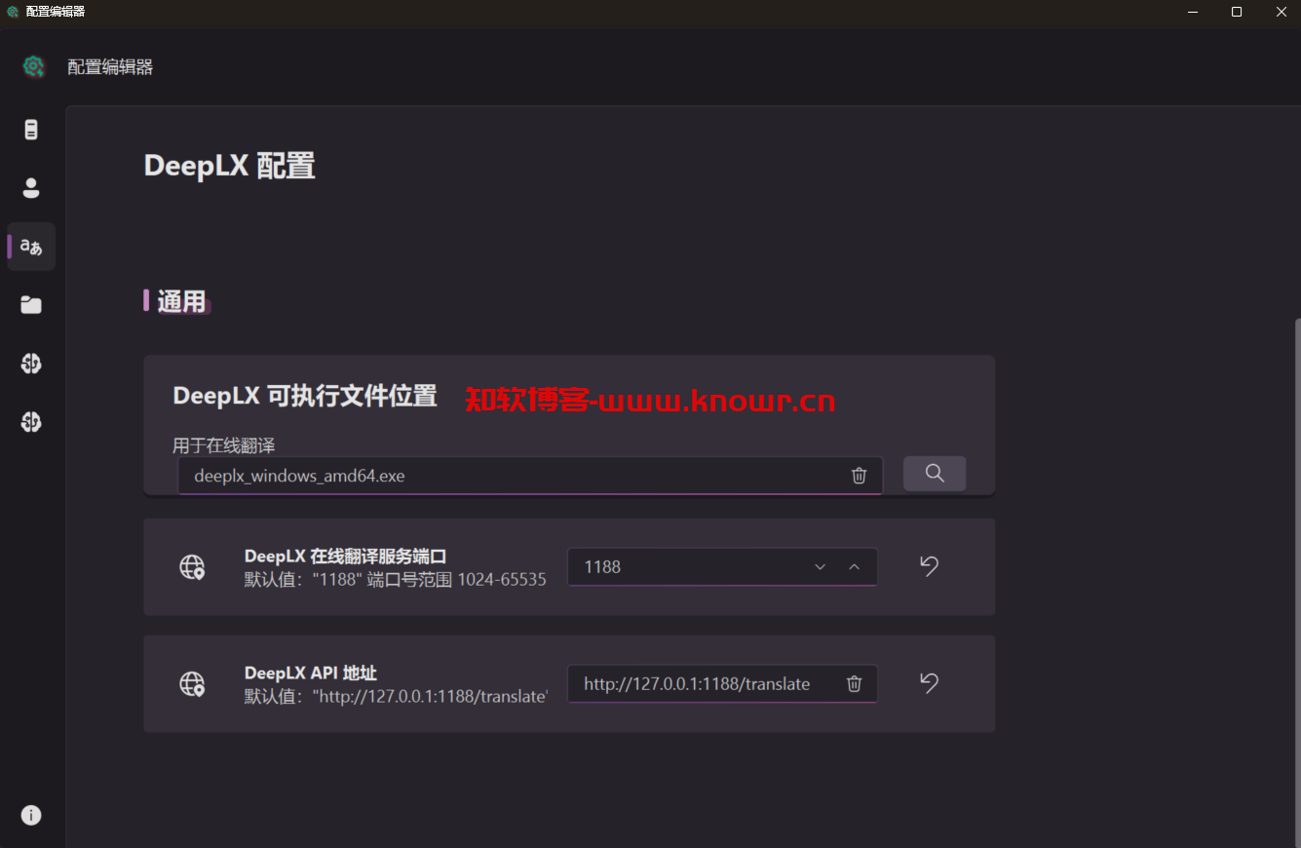Click the DeepLX 可执行文件位置 card title
Screen dimensions: 1301x848
pos(305,396)
